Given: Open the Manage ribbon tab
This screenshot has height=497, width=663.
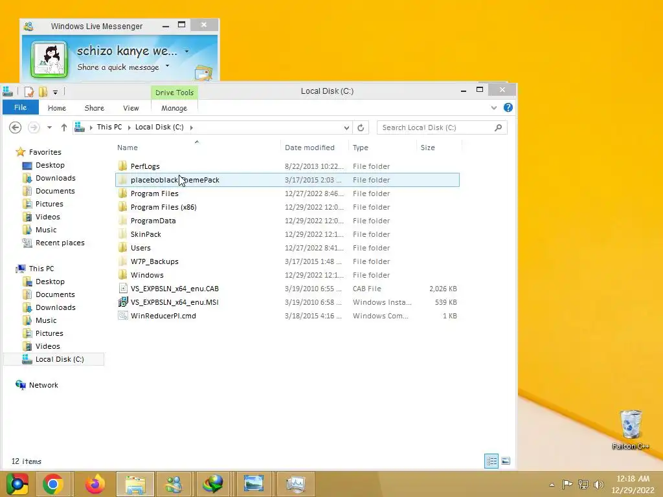Looking at the screenshot, I should click(x=174, y=108).
